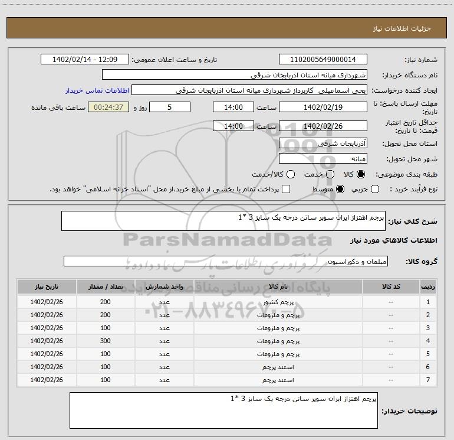Screen dimensions: 454x440
Task: Click the تعداد / مقدار column header
Action: 106,287
